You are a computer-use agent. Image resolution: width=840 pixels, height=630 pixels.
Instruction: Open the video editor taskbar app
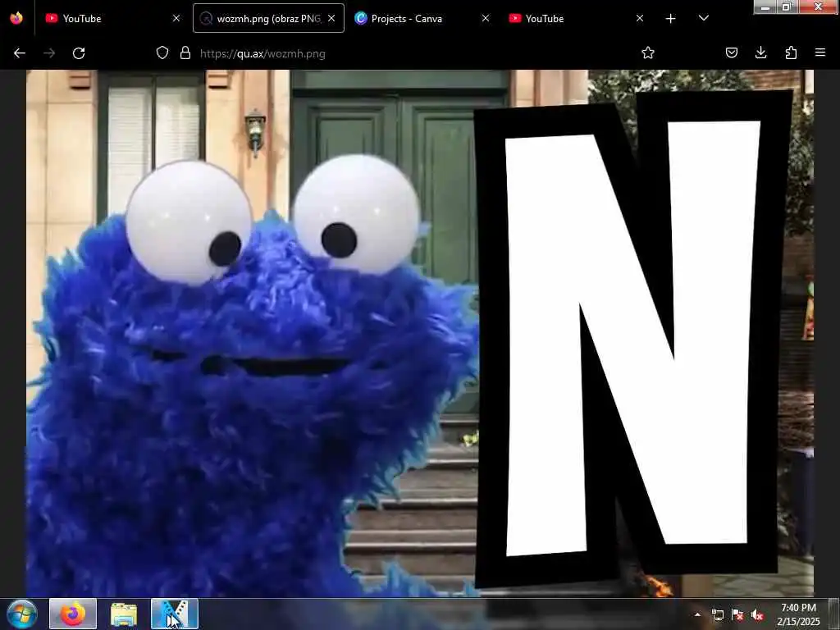pos(175,614)
